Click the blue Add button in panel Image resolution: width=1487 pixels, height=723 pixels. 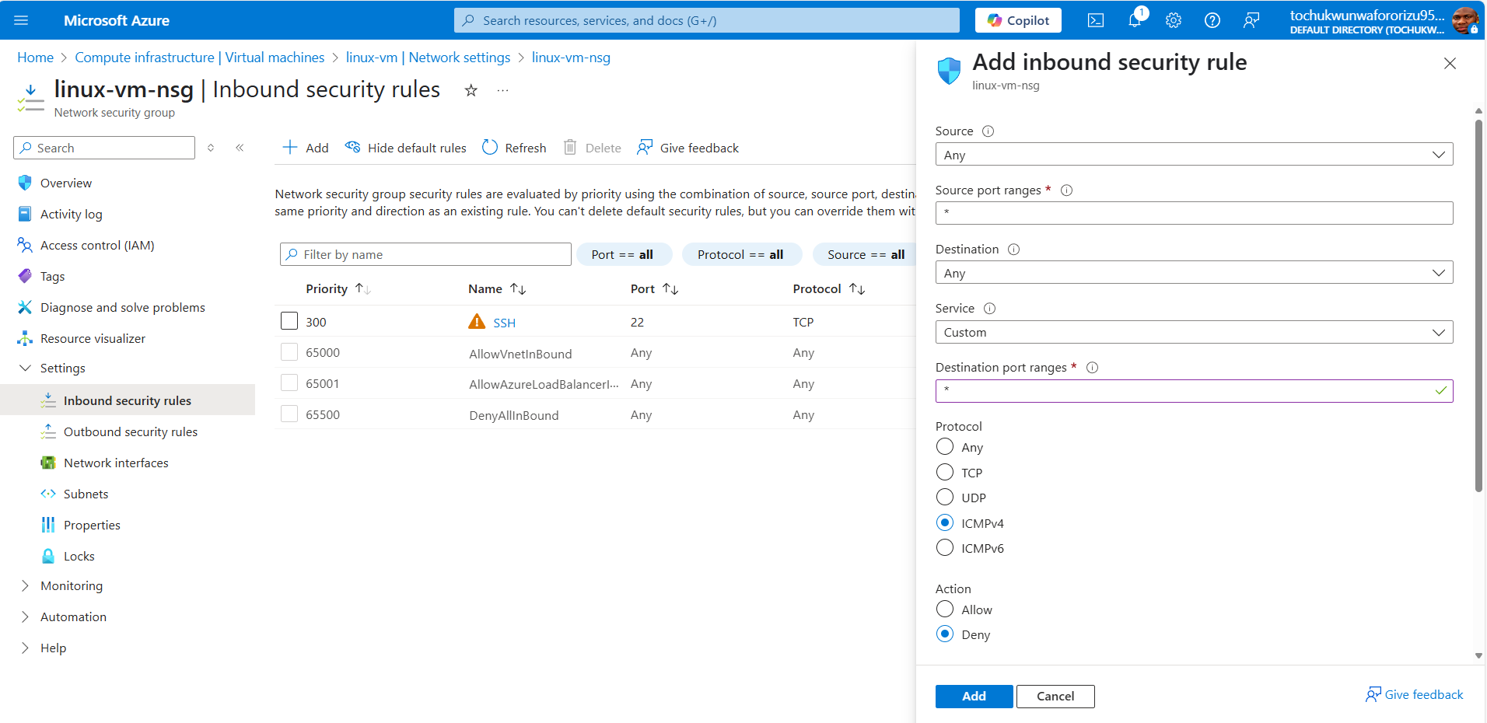tap(974, 696)
